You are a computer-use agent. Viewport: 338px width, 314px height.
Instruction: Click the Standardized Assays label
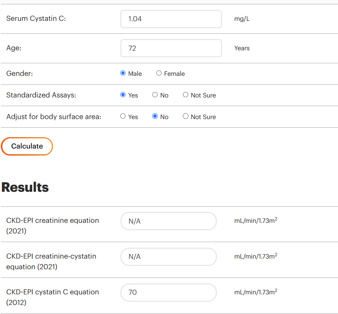point(41,95)
